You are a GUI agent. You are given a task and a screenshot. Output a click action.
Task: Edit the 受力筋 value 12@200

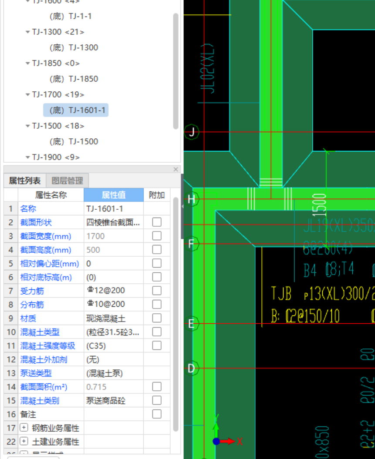tap(114, 291)
